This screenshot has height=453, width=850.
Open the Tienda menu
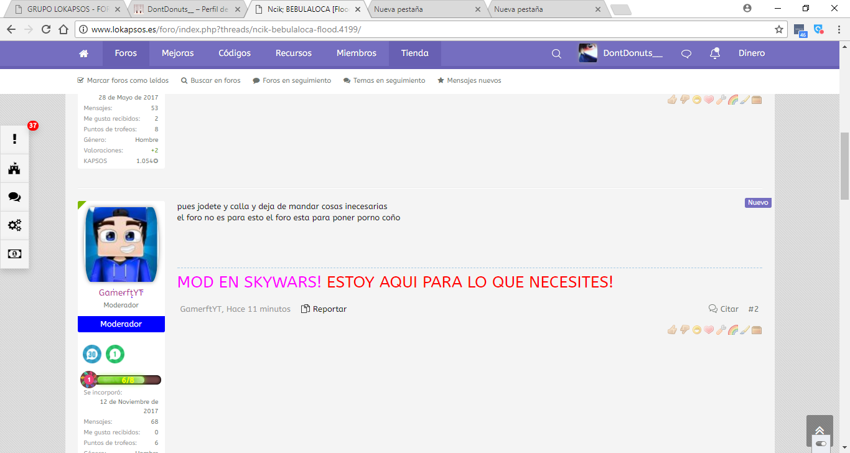pyautogui.click(x=414, y=53)
